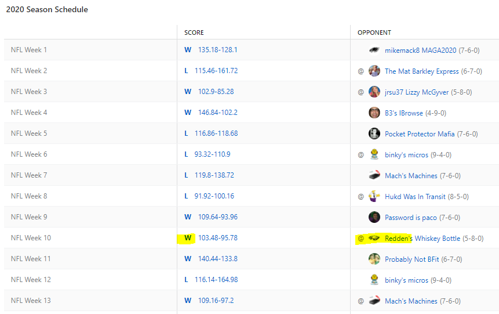The height and width of the screenshot is (314, 499).
Task: Select the B3's IBrowse team avatar
Action: point(374,113)
